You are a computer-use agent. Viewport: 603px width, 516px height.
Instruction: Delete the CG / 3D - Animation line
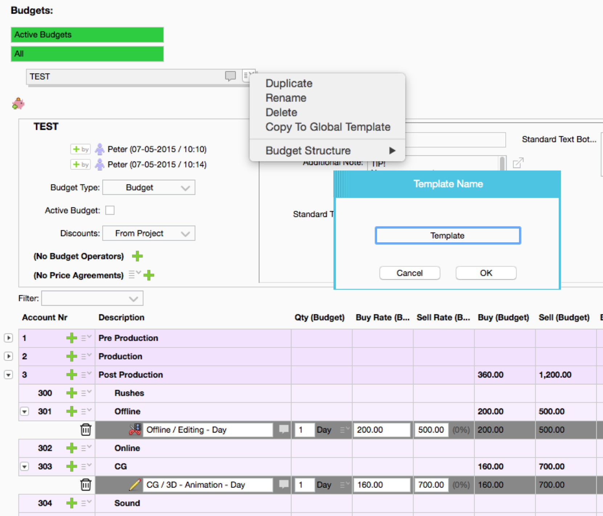coord(86,485)
